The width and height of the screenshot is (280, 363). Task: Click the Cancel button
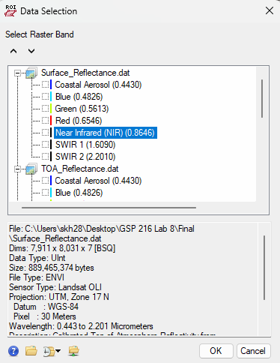coord(253,351)
